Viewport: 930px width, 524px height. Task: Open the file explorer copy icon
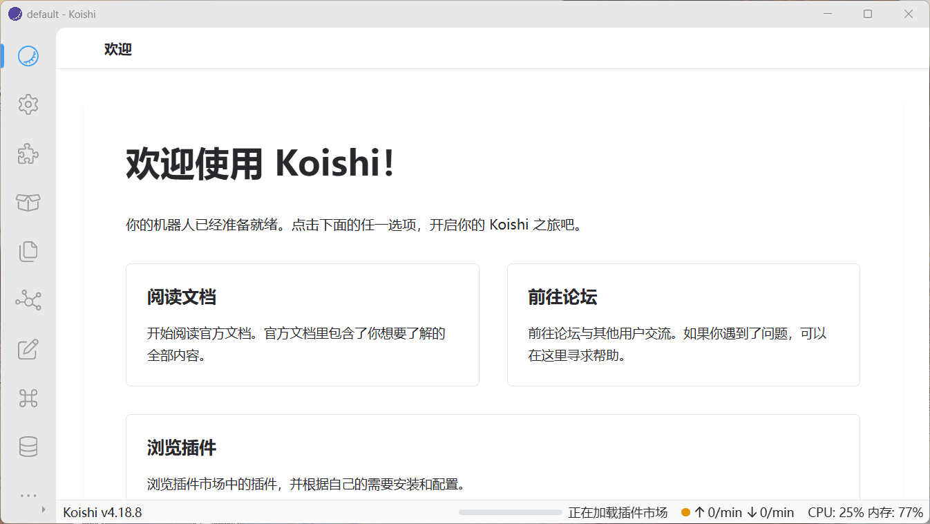(x=28, y=252)
